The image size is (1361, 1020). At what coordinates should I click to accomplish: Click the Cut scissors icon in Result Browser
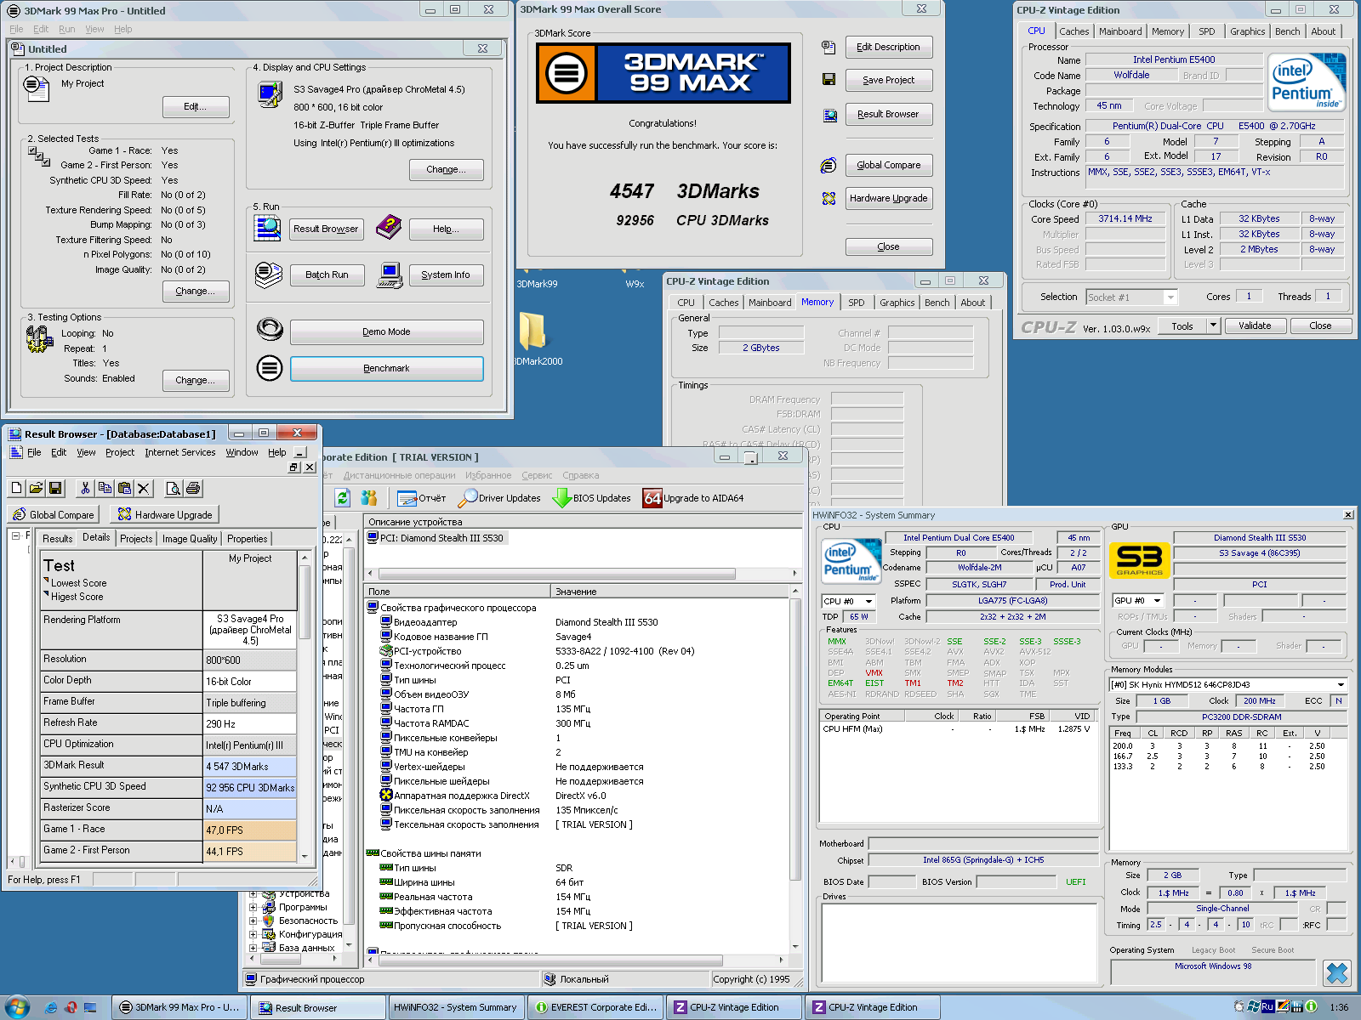point(85,488)
